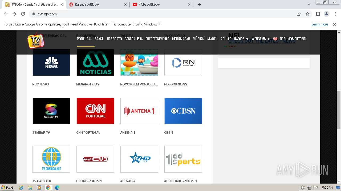Dismiss the Chrome update notification bar
Viewport: 341px width, 191px height.
click(x=335, y=24)
